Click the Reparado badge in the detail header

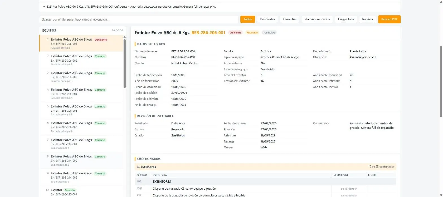coord(252,32)
